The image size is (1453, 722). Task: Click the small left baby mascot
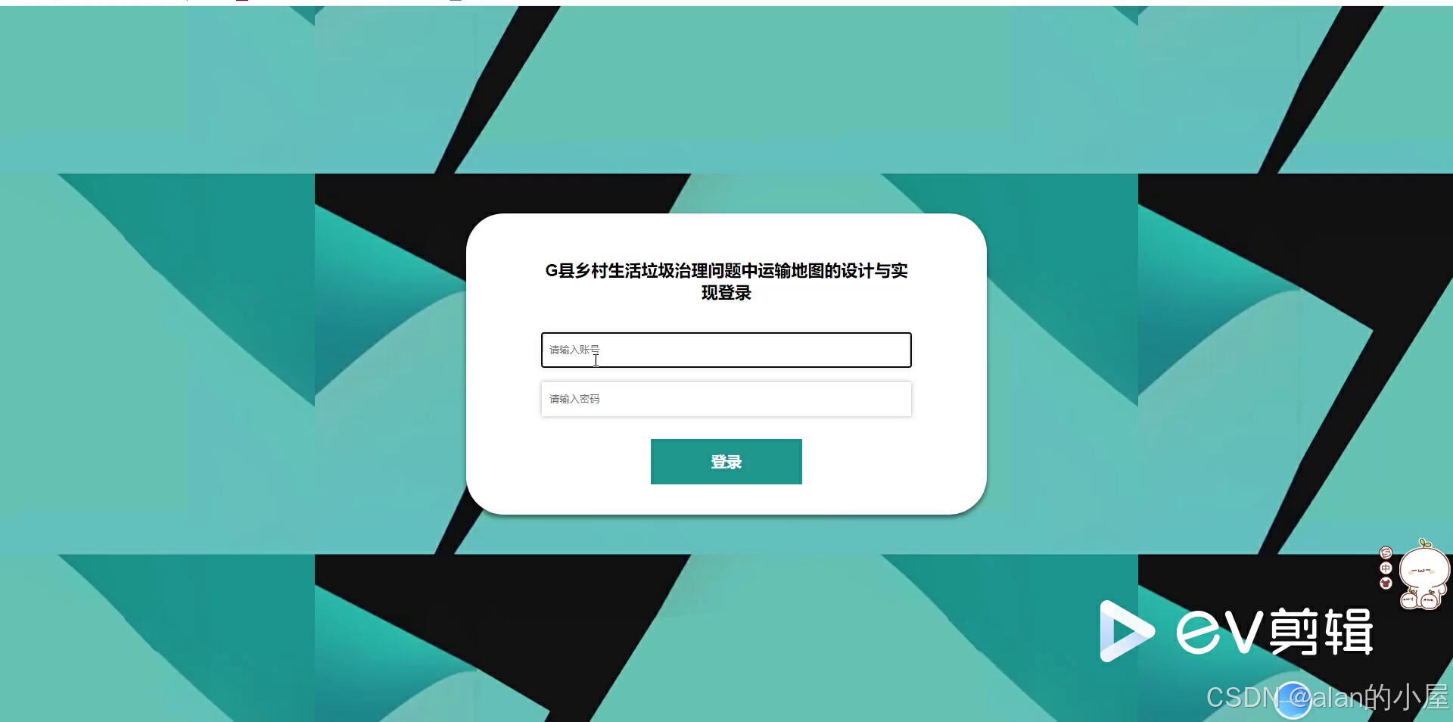[x=1410, y=601]
